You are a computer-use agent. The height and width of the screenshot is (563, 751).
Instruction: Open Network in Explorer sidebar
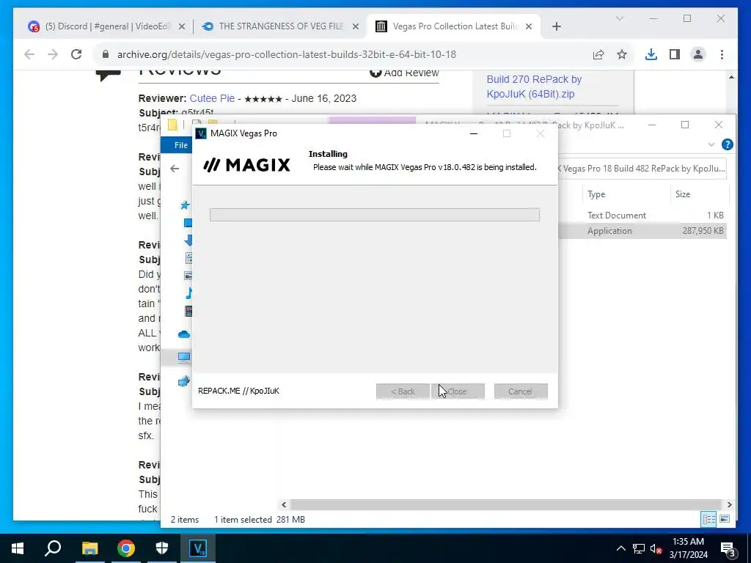point(184,381)
